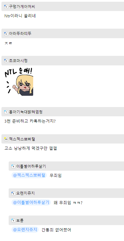The image size is (124, 241).
Task: Open 젝스젝스뽀삐털 commenter name in header
Action: pos(22,139)
